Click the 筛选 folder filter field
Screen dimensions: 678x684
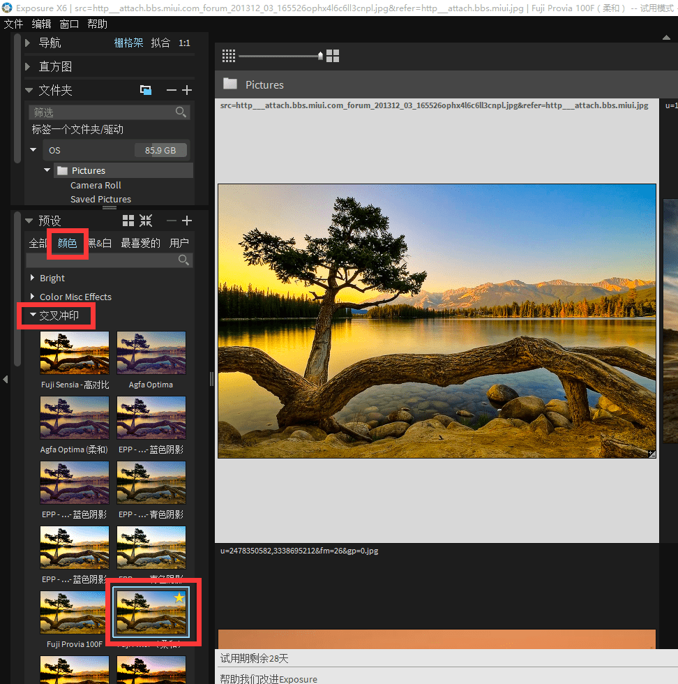tap(110, 112)
